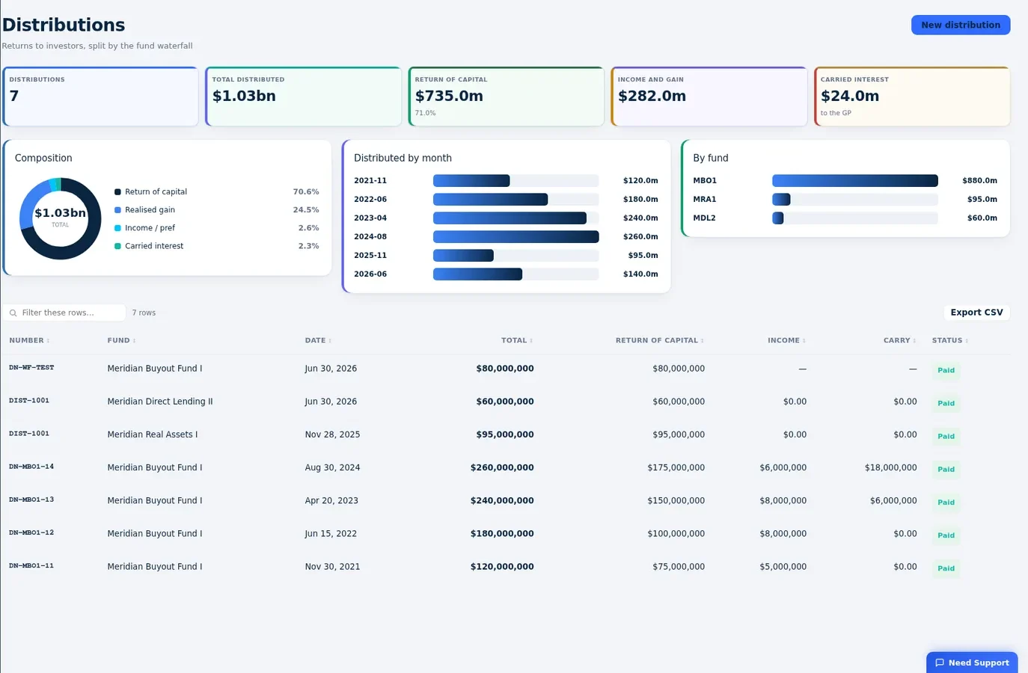This screenshot has width=1028, height=673.
Task: Click the chat icon in Need Support button
Action: coord(940,663)
